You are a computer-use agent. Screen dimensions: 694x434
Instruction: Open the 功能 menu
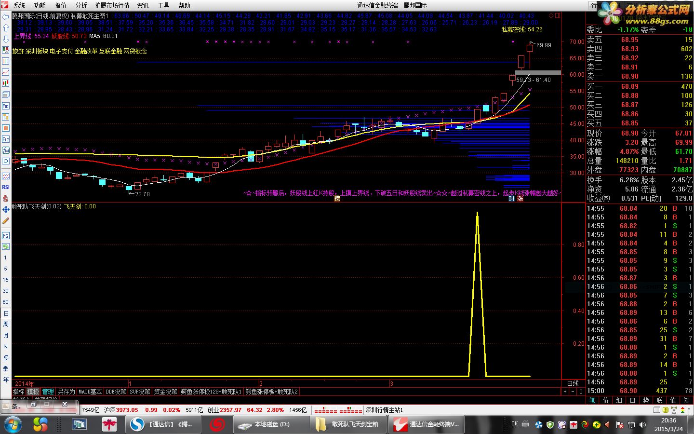(40, 5)
